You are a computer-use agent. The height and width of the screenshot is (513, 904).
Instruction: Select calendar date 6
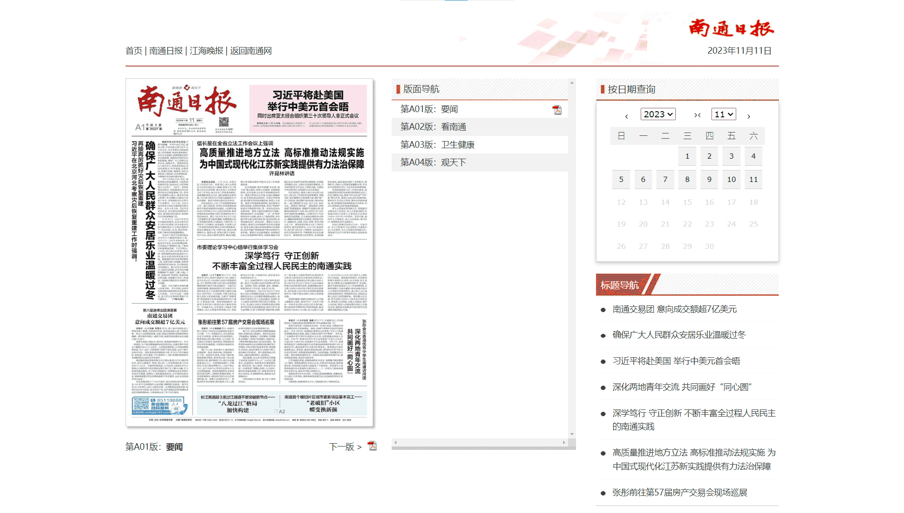(643, 180)
